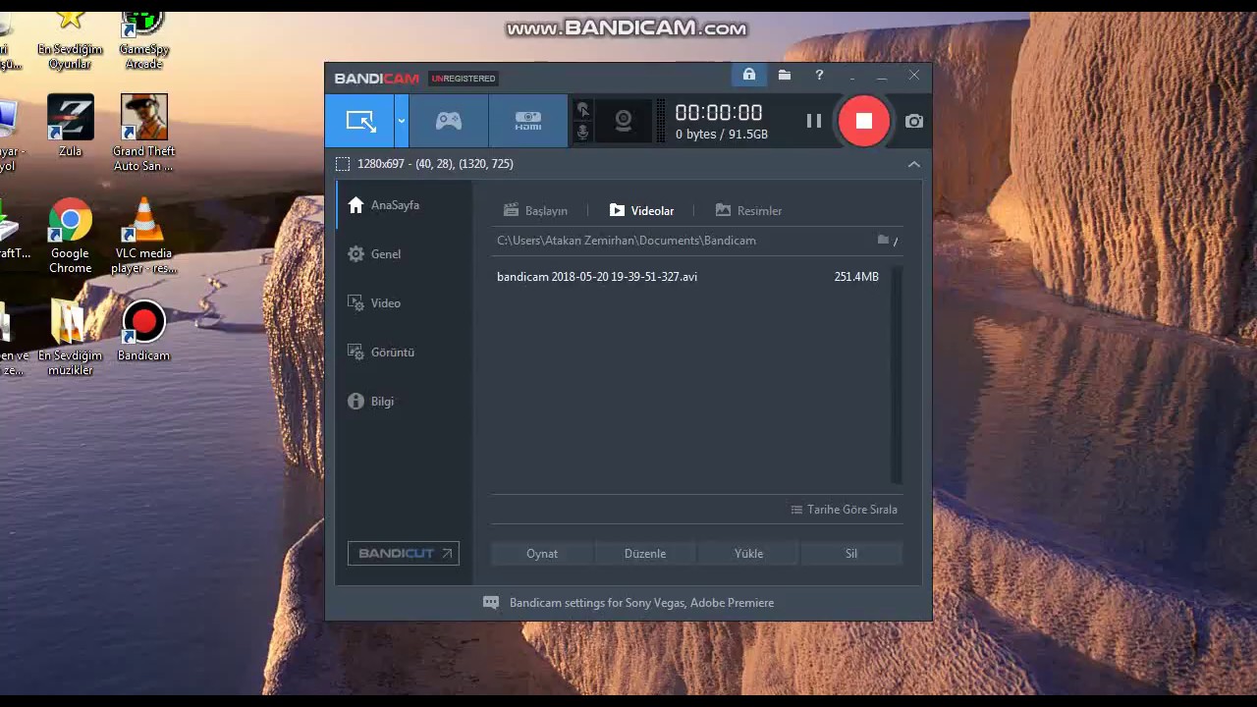The image size is (1257, 707).
Task: Click the lock icon in title bar
Action: 749,75
